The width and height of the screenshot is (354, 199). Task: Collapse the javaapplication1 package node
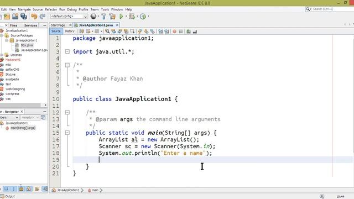(x=7, y=40)
